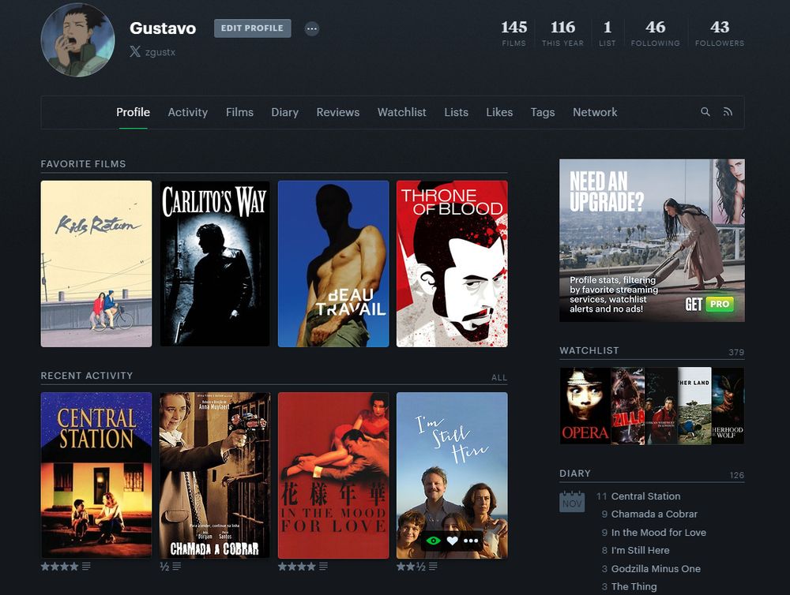790x595 pixels.
Task: Open the Her Land watchlist poster
Action: pyautogui.click(x=694, y=406)
